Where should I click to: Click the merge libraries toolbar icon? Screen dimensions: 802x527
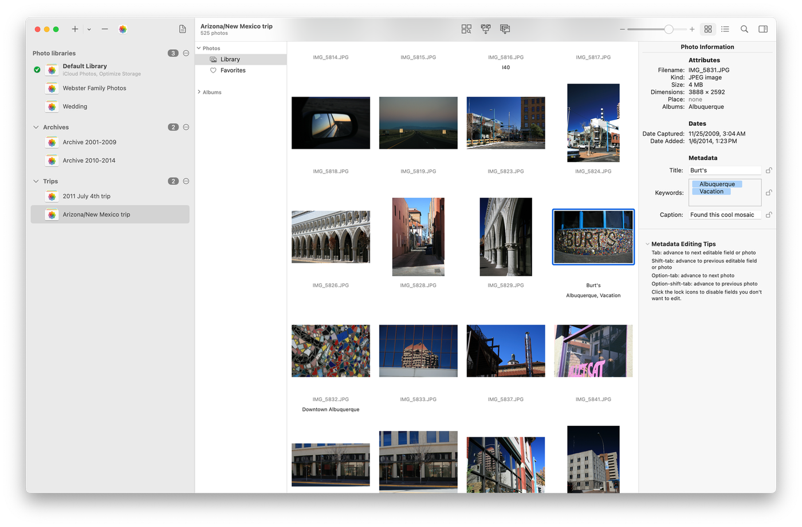point(486,29)
